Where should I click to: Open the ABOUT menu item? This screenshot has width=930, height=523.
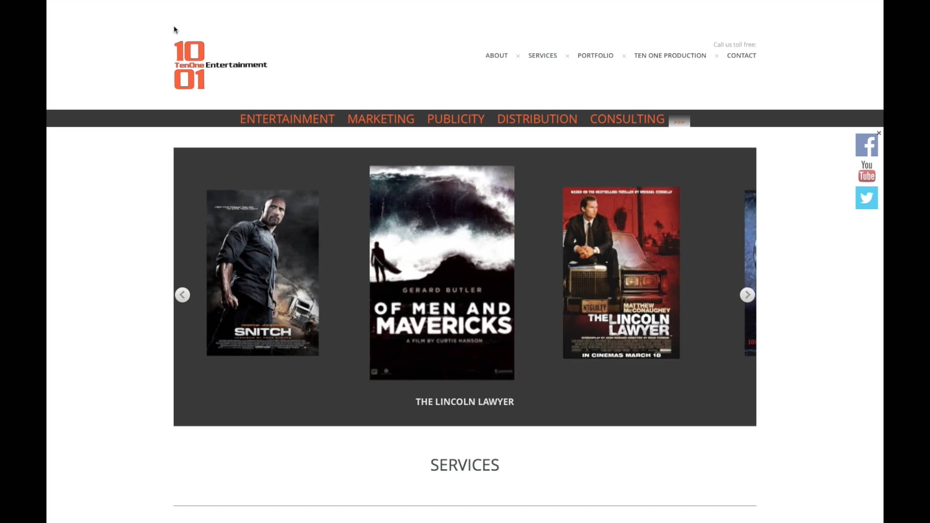click(496, 56)
